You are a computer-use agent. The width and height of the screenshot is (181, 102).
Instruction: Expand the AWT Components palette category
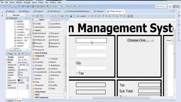tap(48, 97)
